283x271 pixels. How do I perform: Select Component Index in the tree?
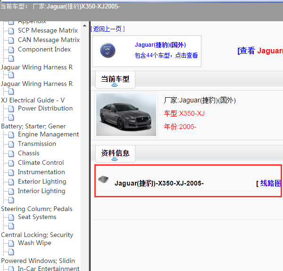44,49
